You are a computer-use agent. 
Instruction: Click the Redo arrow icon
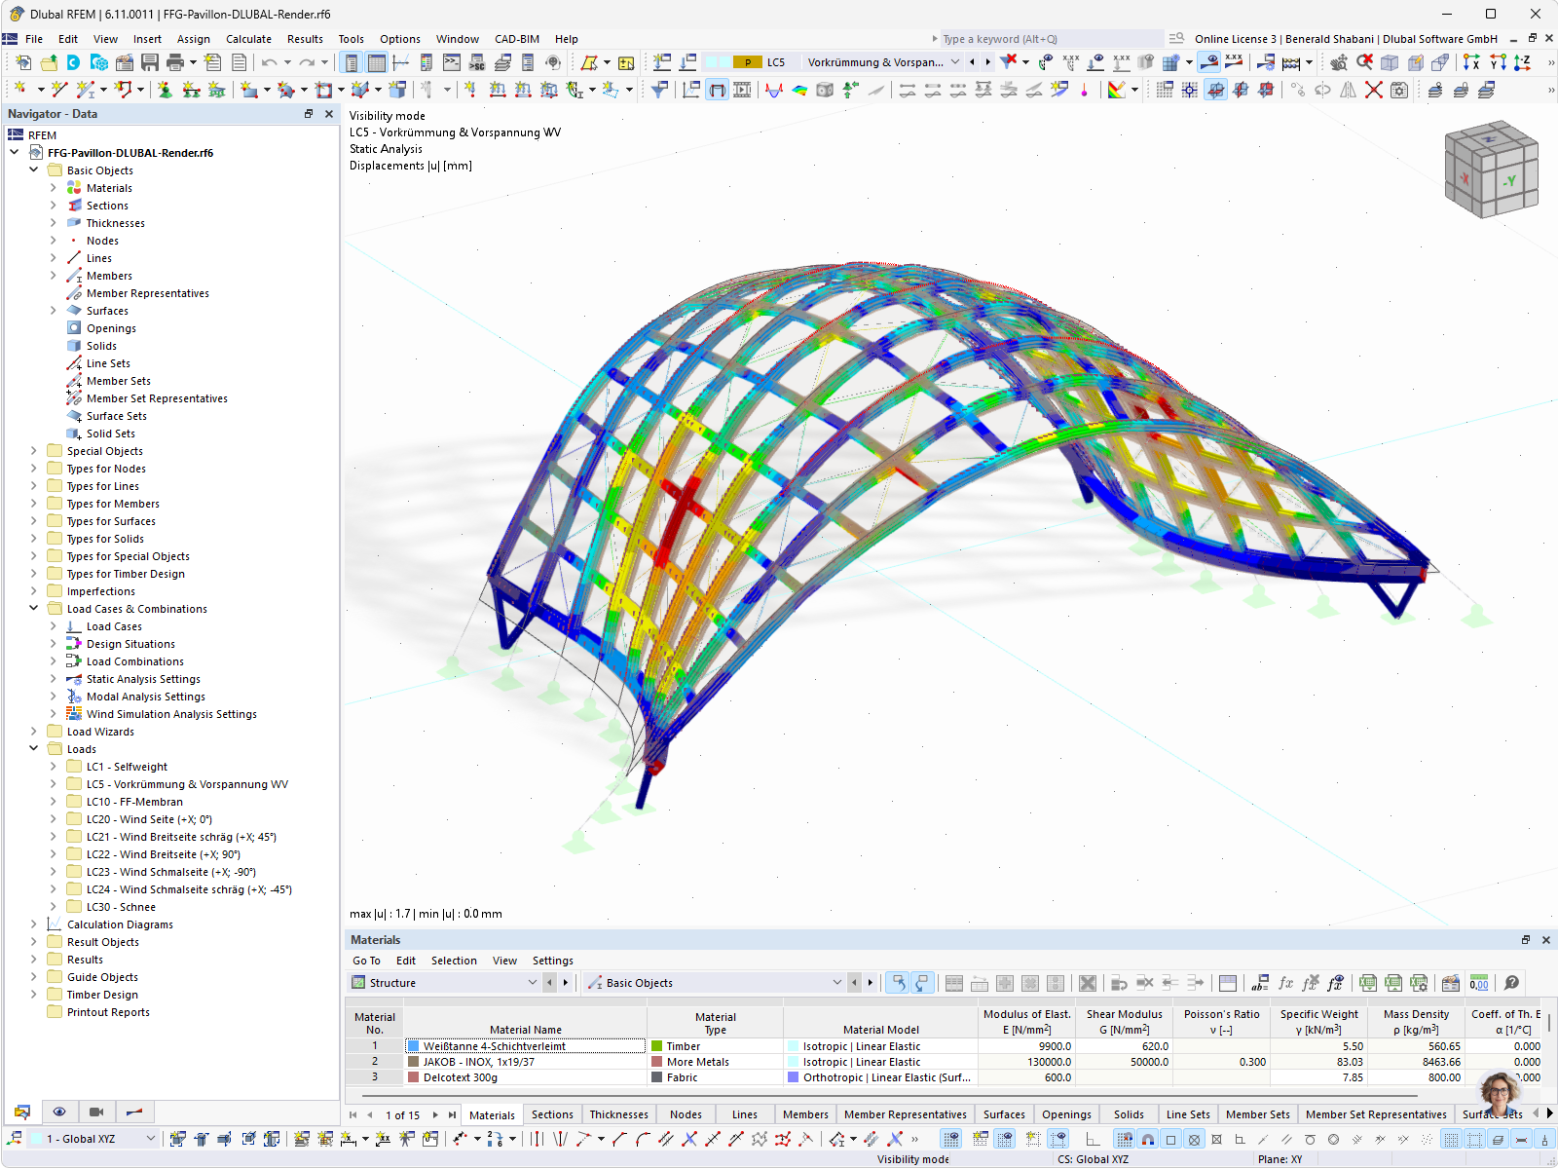pos(307,62)
